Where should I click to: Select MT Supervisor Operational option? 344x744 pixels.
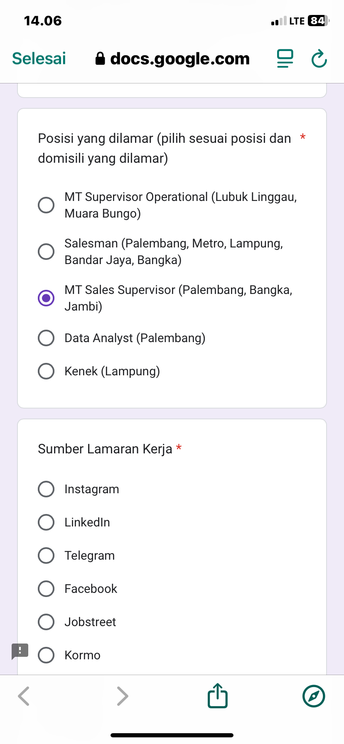[46, 205]
